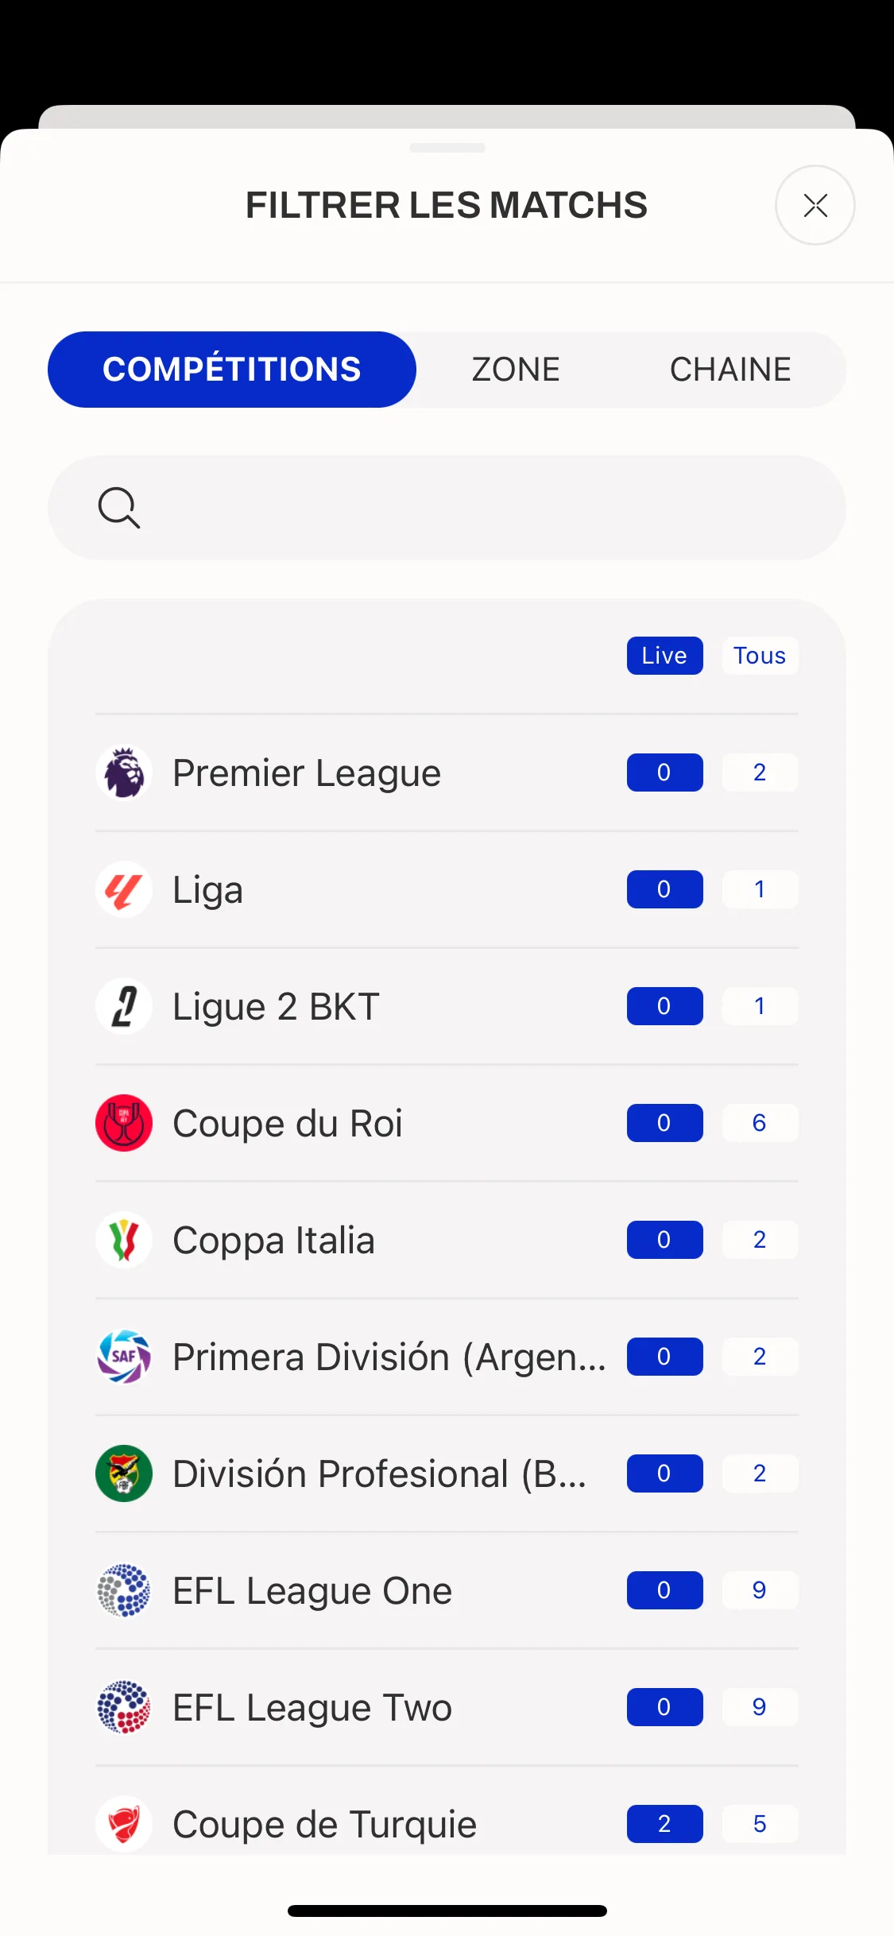
Task: Switch to the ZONE tab
Action: pos(516,370)
